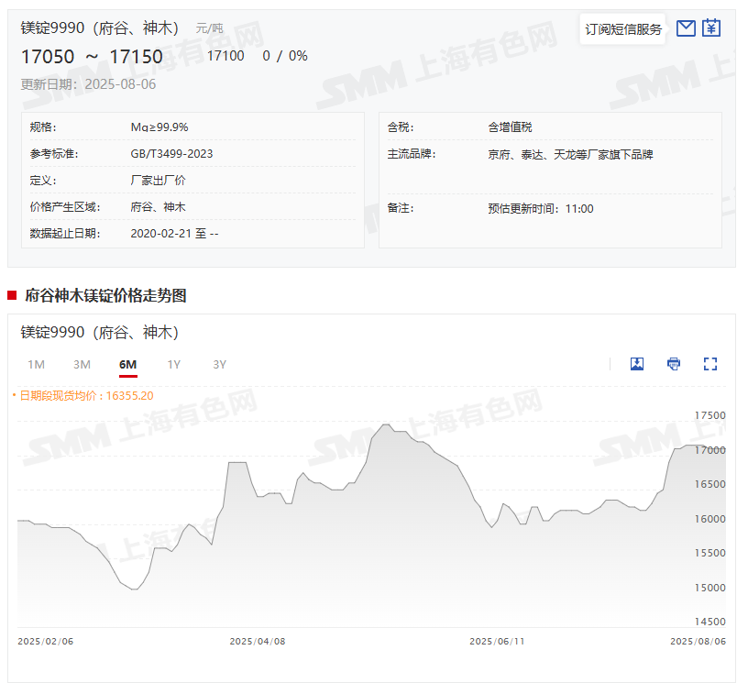Click the 2025/08/06 date axis label
Screen dimensions: 748x694
[698, 642]
